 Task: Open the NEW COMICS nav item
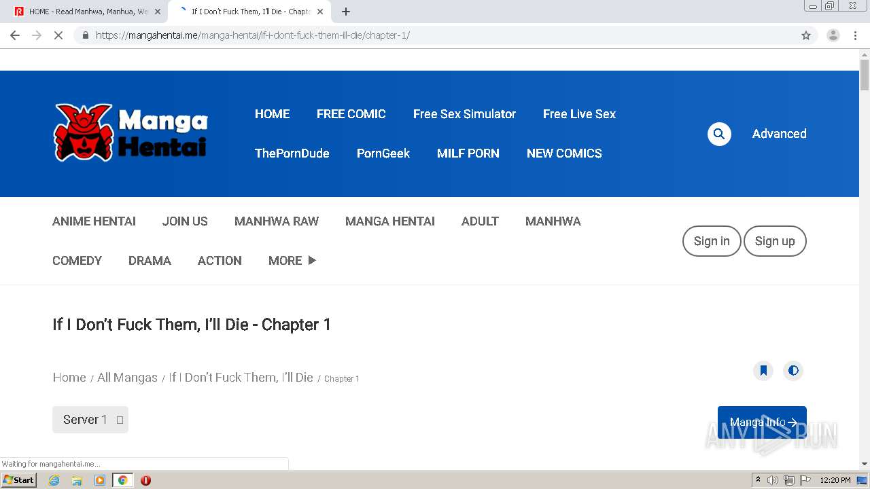point(564,153)
